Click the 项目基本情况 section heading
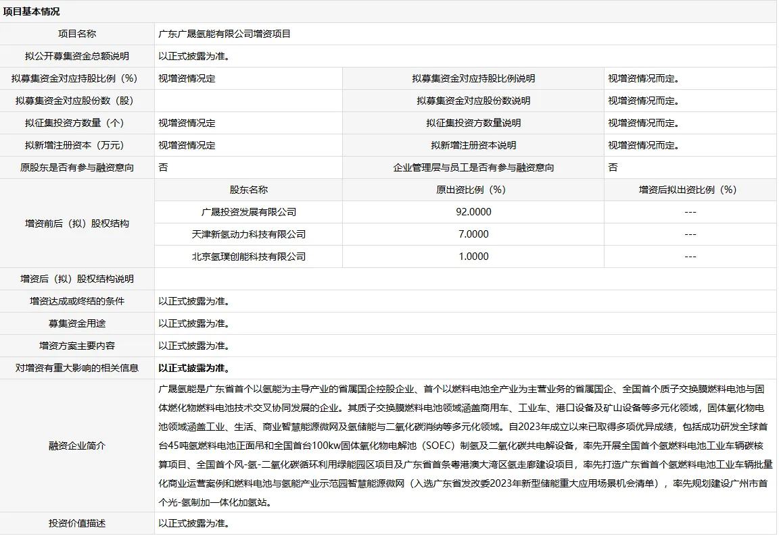Image resolution: width=779 pixels, height=536 pixels. (x=31, y=11)
